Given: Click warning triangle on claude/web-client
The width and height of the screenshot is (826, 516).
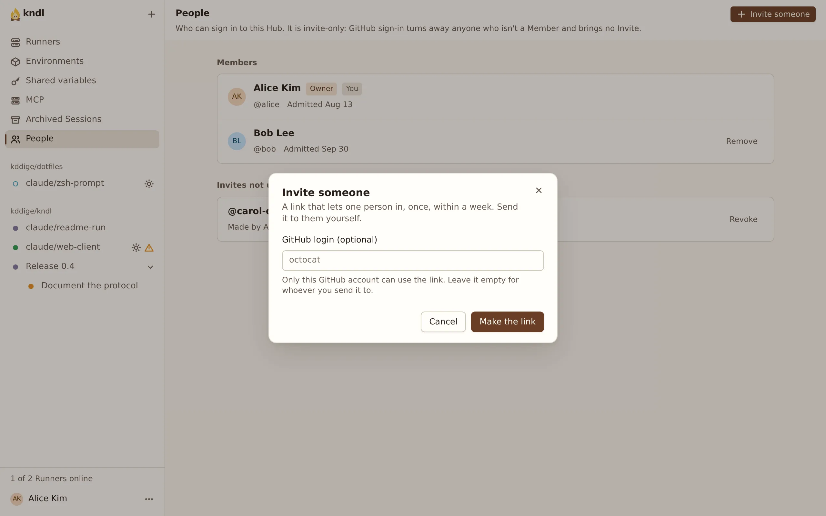Looking at the screenshot, I should tap(149, 248).
